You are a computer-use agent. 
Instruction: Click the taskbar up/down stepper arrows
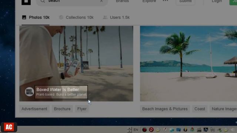(x=129, y=130)
